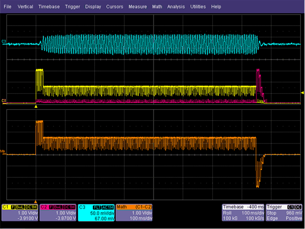Click the C3 trace label at grid left
This screenshot has width=305, height=229.
click(4, 42)
